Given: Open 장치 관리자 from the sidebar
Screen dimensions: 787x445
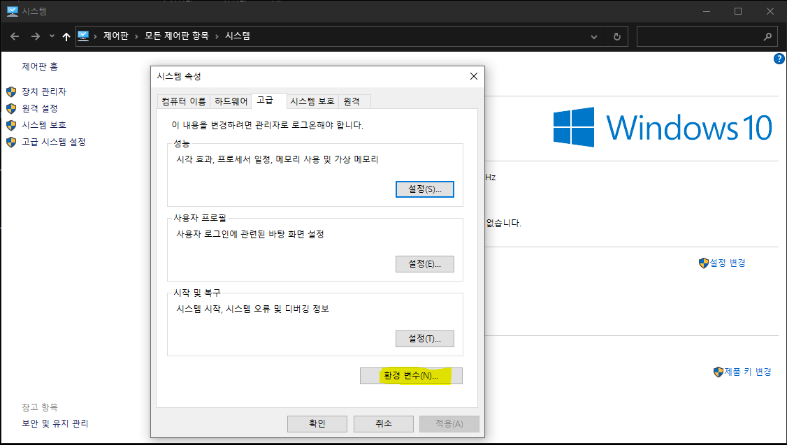Looking at the screenshot, I should [x=43, y=92].
